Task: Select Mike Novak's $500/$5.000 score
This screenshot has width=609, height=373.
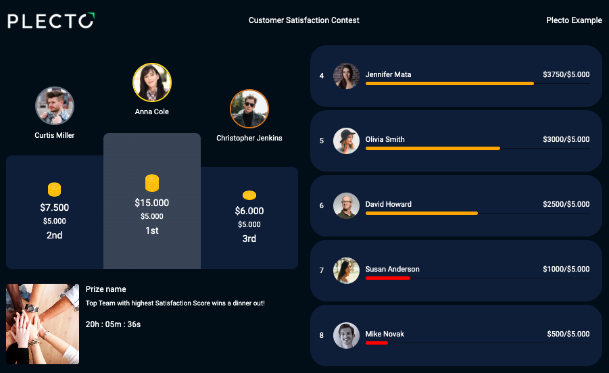Action: click(x=568, y=334)
